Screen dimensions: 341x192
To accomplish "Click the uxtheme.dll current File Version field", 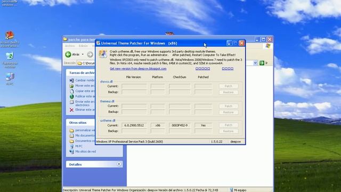I will (x=134, y=125).
